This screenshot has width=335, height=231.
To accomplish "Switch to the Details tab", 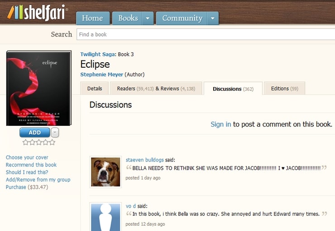I will pyautogui.click(x=95, y=88).
